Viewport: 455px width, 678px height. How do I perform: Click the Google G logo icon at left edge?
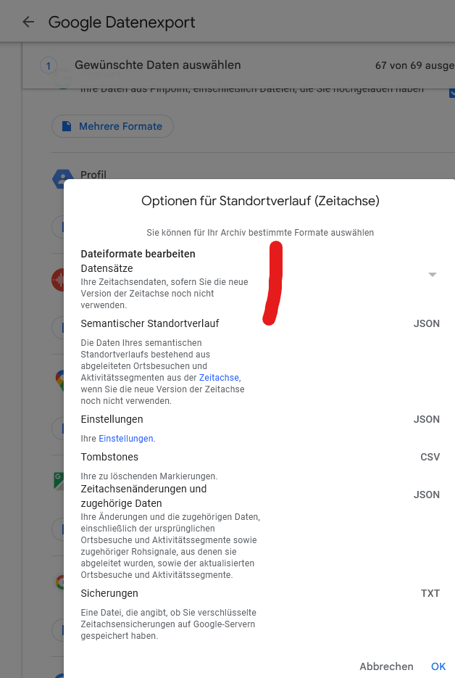(x=60, y=582)
